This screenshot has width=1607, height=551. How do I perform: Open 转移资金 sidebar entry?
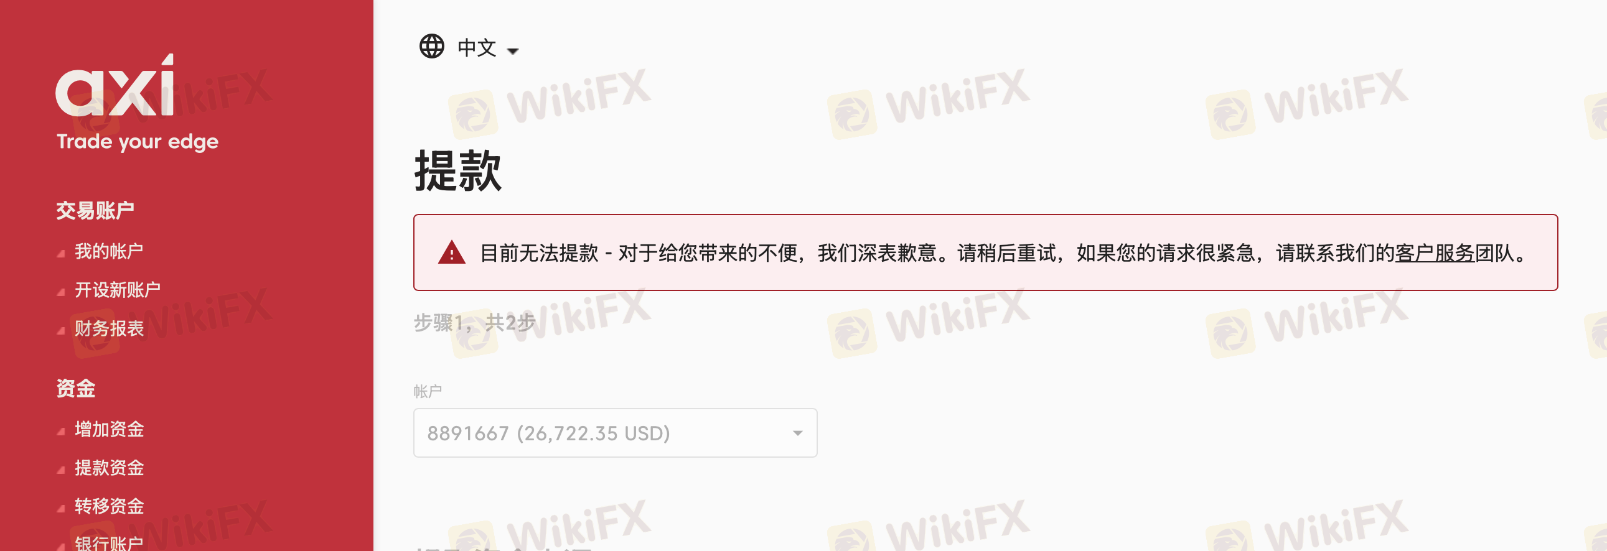tap(109, 506)
